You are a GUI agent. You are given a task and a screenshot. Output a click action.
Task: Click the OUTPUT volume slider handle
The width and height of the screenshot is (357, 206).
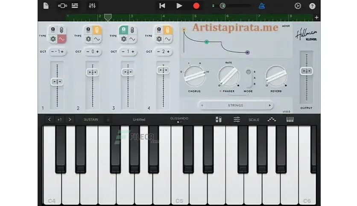(307, 71)
